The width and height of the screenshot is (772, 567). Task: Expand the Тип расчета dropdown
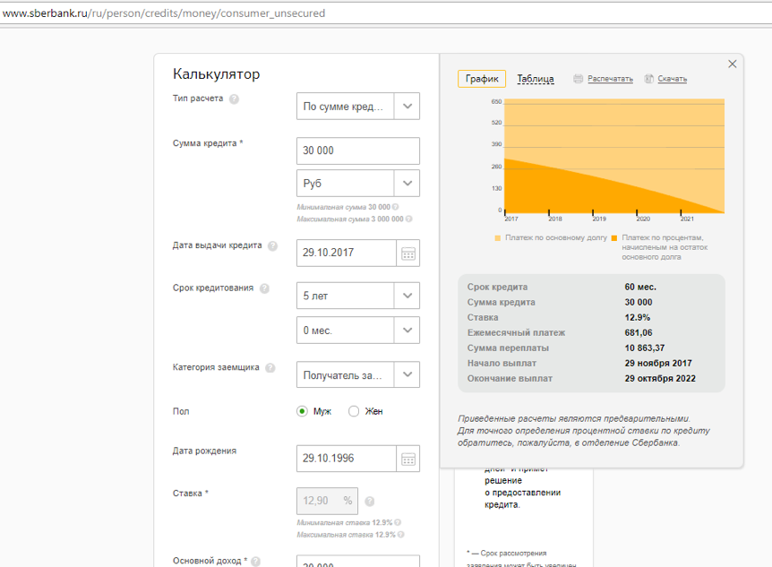[x=407, y=107]
